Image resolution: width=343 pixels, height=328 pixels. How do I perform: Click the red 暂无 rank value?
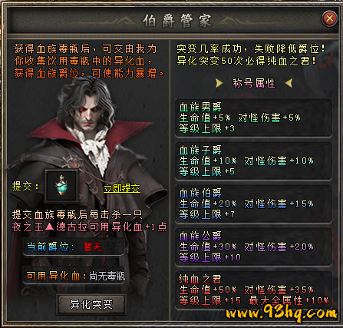(92, 247)
